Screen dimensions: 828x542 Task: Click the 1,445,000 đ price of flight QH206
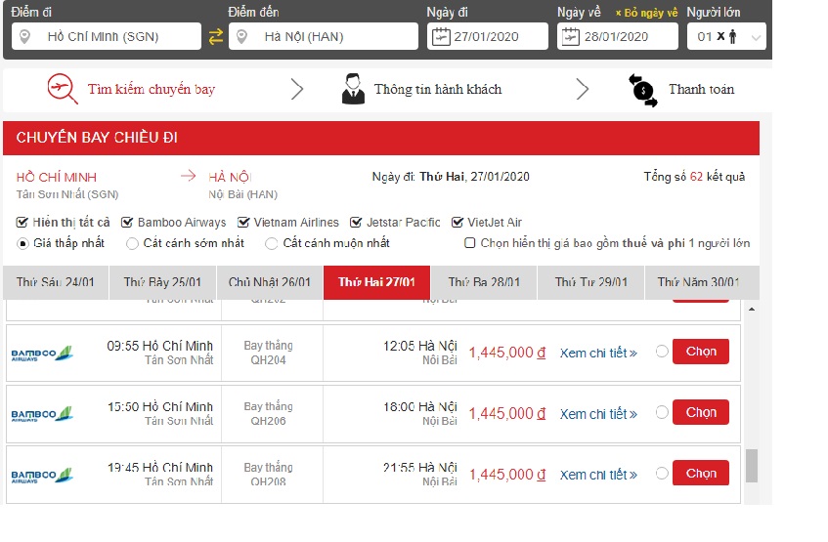point(507,414)
